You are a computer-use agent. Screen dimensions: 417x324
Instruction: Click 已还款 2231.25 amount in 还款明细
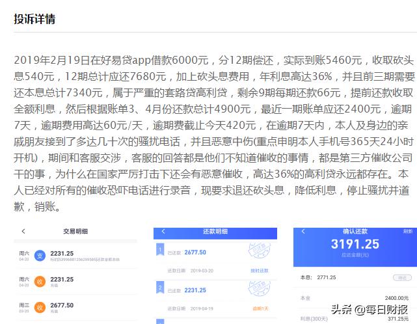pos(195,290)
